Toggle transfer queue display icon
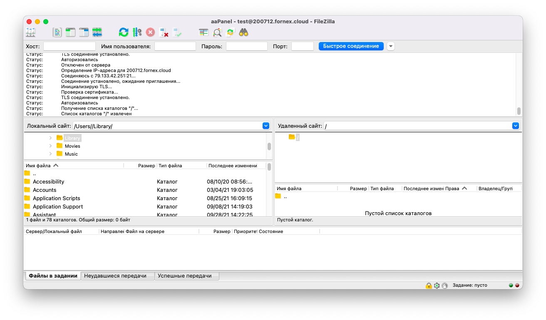The height and width of the screenshot is (320, 546). pyautogui.click(x=97, y=32)
